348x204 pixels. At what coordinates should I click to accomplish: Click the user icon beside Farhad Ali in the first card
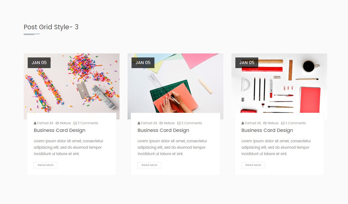[35, 123]
